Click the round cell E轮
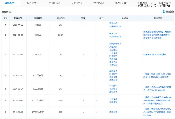This screenshot has width=175, height=119. click(61, 25)
